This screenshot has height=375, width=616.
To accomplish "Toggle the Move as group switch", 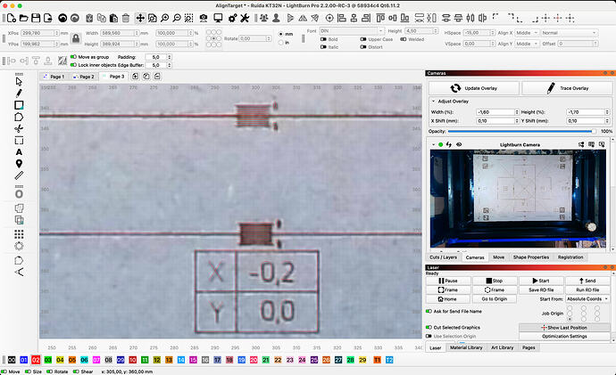I will coord(73,57).
